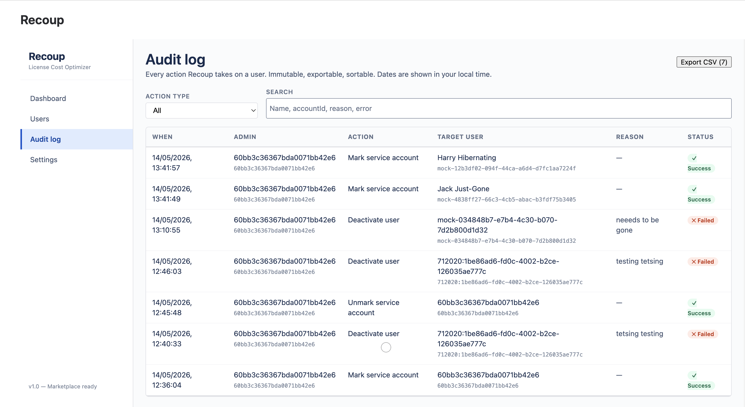Click account ID mock-12b3df02-094f-44ca-a6d4-d7fc1aa7224f
This screenshot has height=407, width=745.
(506, 168)
